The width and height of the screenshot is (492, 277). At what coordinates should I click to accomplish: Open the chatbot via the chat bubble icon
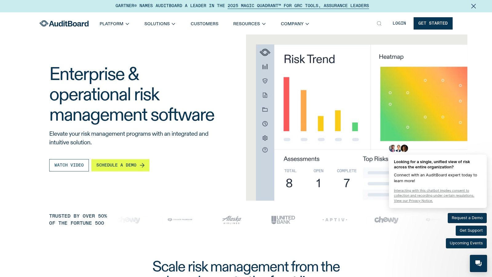(478, 263)
